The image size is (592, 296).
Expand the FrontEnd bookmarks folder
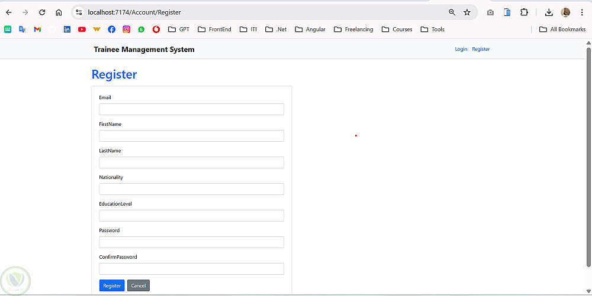coord(214,30)
